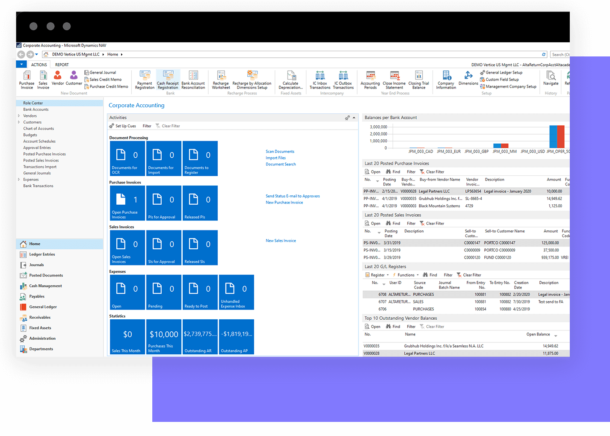
Task: Expand the Vendors tree node
Action: 19,116
